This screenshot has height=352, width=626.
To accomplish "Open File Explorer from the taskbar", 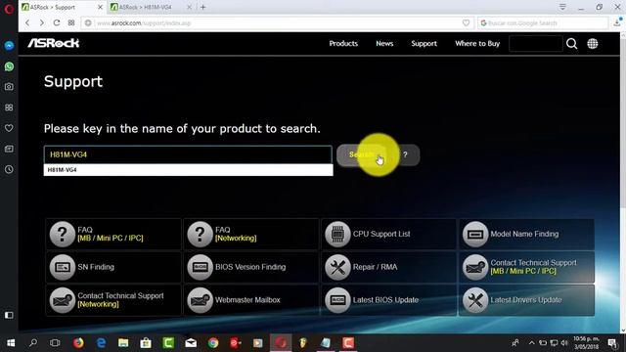I will 123,343.
